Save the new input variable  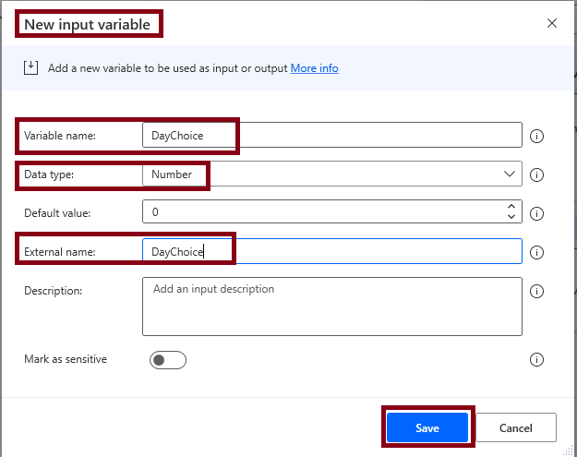(x=427, y=427)
